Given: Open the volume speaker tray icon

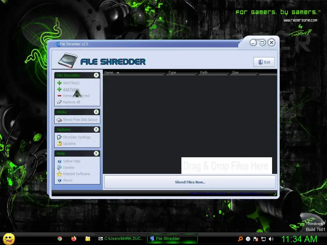Looking at the screenshot, I should (271, 239).
